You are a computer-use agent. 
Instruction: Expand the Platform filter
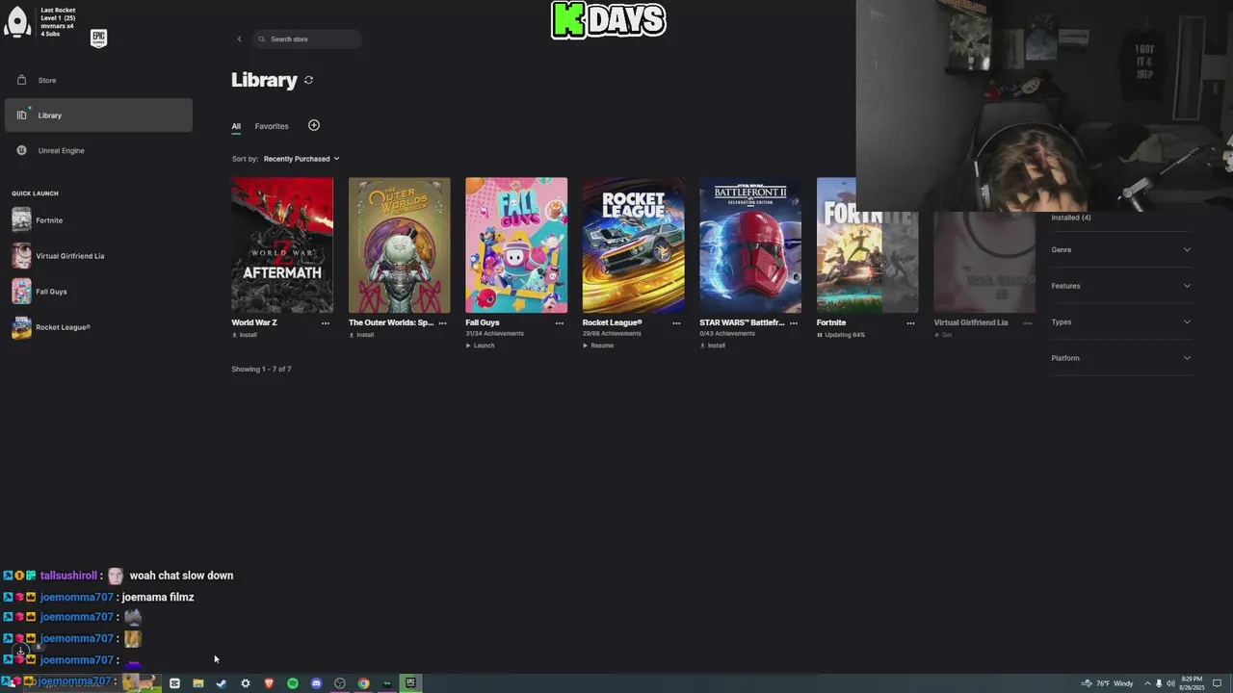click(x=1121, y=358)
